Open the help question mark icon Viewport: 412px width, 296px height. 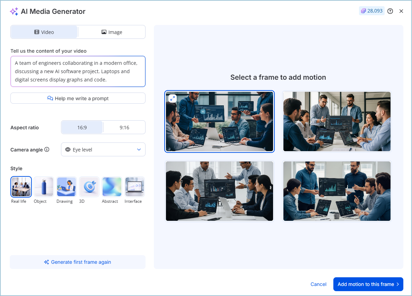tap(390, 11)
